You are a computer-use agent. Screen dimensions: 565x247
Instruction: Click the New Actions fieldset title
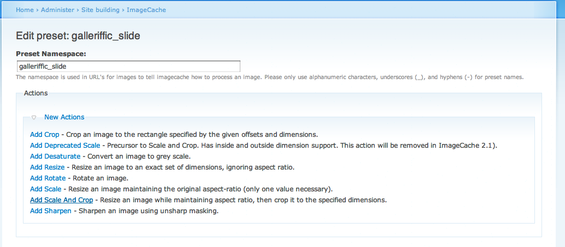click(64, 117)
